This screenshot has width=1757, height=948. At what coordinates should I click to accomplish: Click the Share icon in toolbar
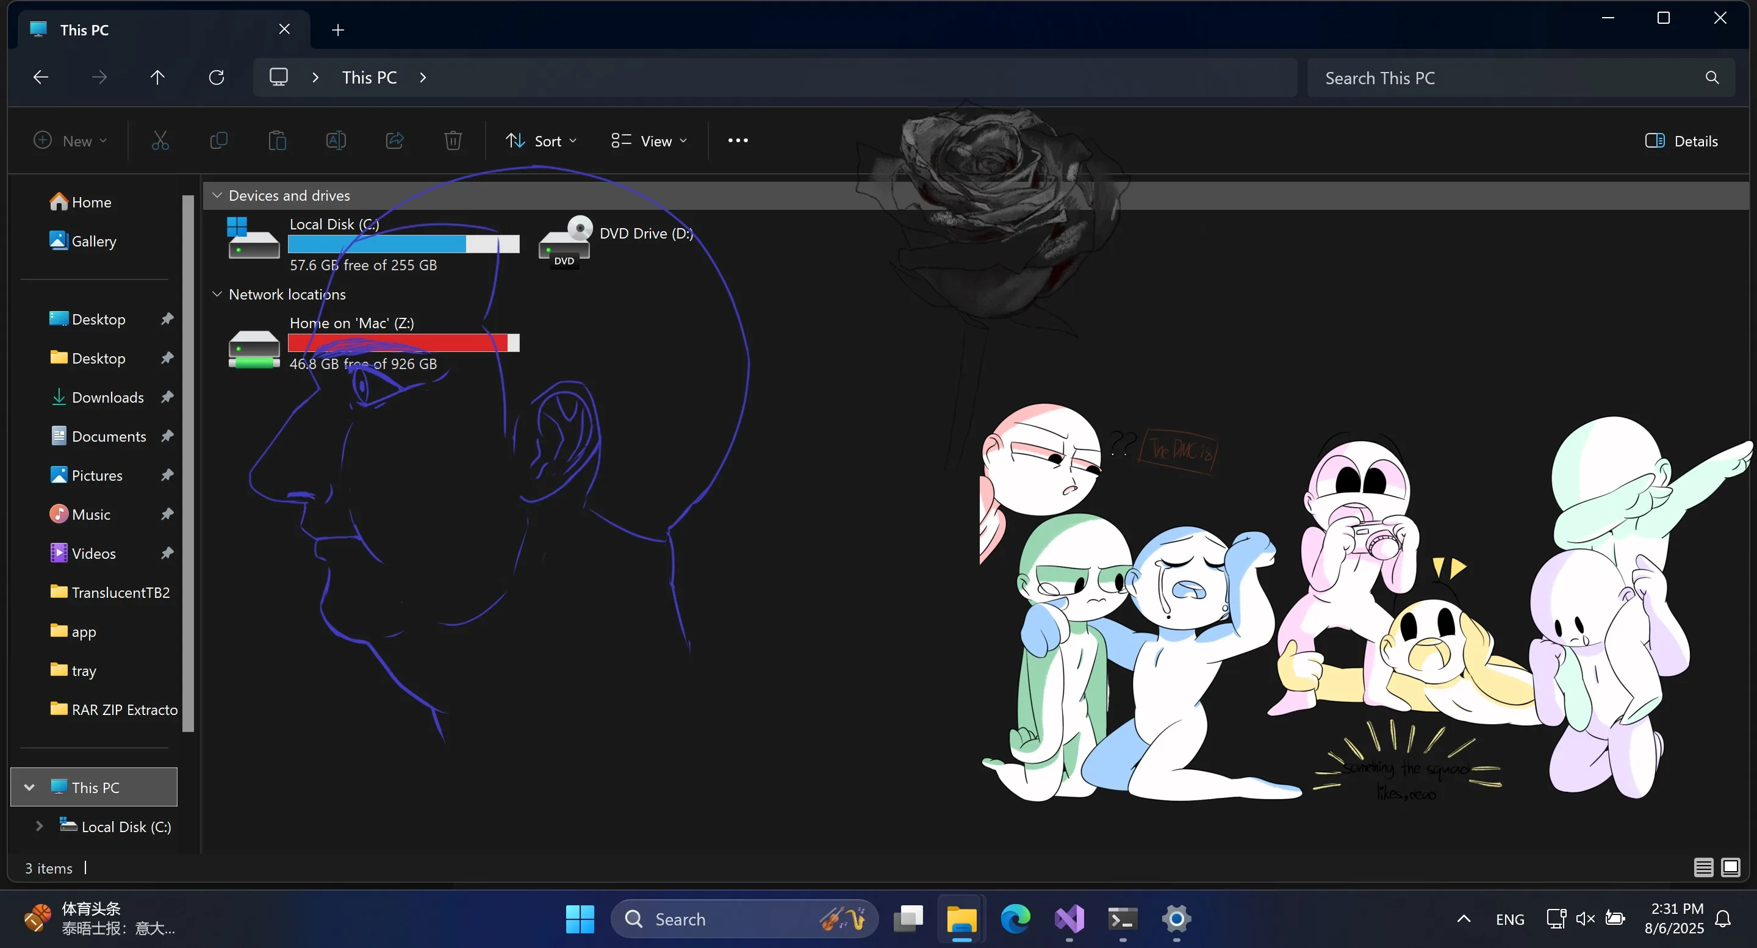pyautogui.click(x=394, y=140)
